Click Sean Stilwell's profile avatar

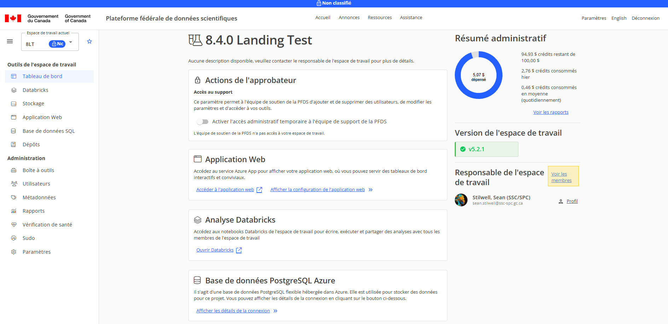pyautogui.click(x=461, y=200)
